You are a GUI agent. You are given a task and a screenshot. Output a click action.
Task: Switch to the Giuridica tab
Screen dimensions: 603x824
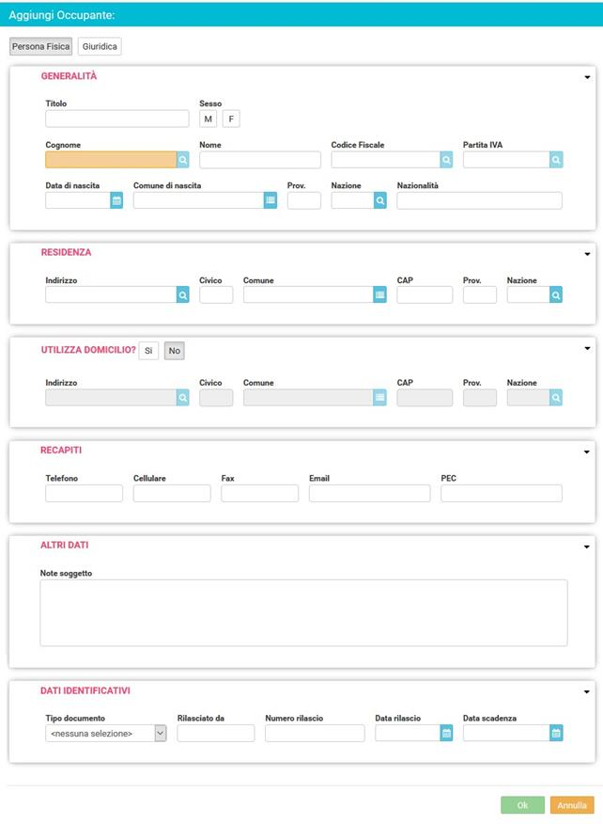(x=100, y=46)
